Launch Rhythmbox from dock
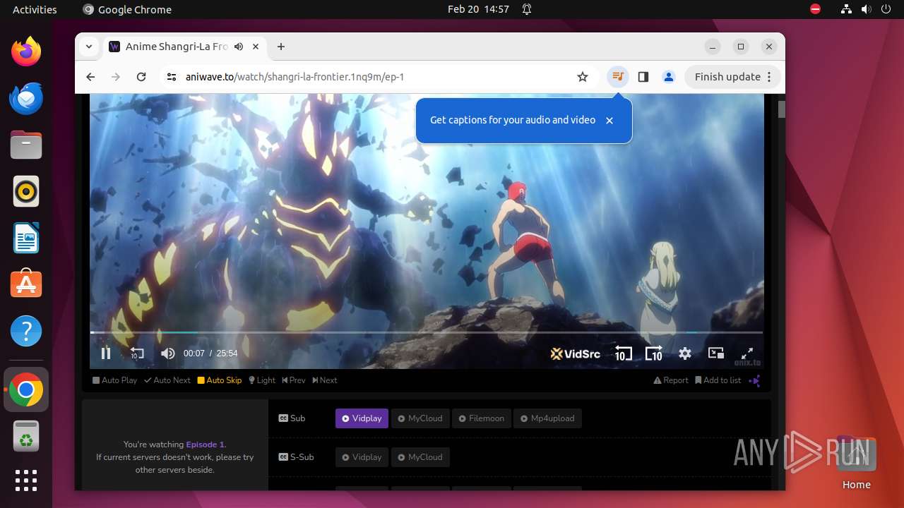Screen dimensions: 904x508 pos(26,191)
